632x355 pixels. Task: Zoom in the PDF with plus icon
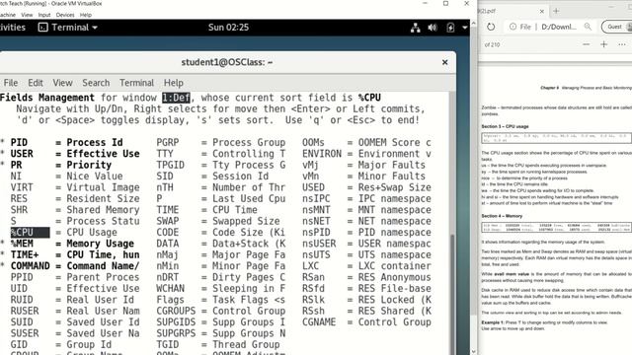[603, 44]
